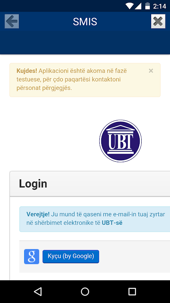Tap the battery status icon
170x303 pixels.
(x=147, y=6)
